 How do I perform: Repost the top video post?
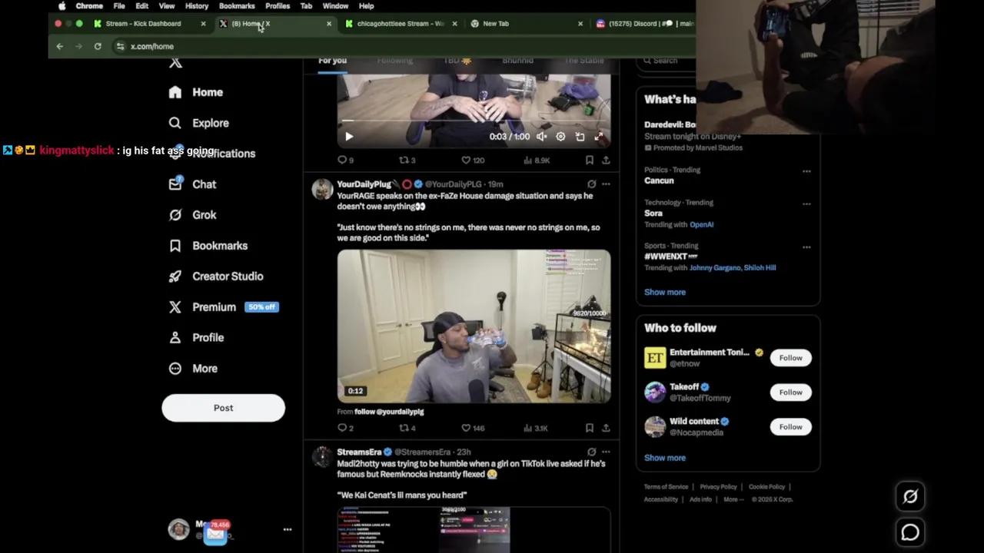tap(407, 161)
